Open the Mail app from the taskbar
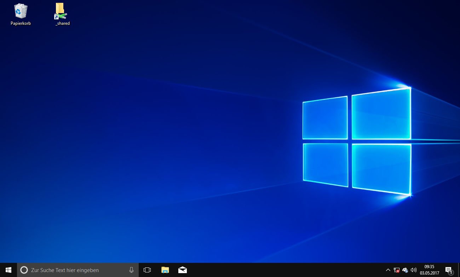This screenshot has width=460, height=277. coord(183,270)
